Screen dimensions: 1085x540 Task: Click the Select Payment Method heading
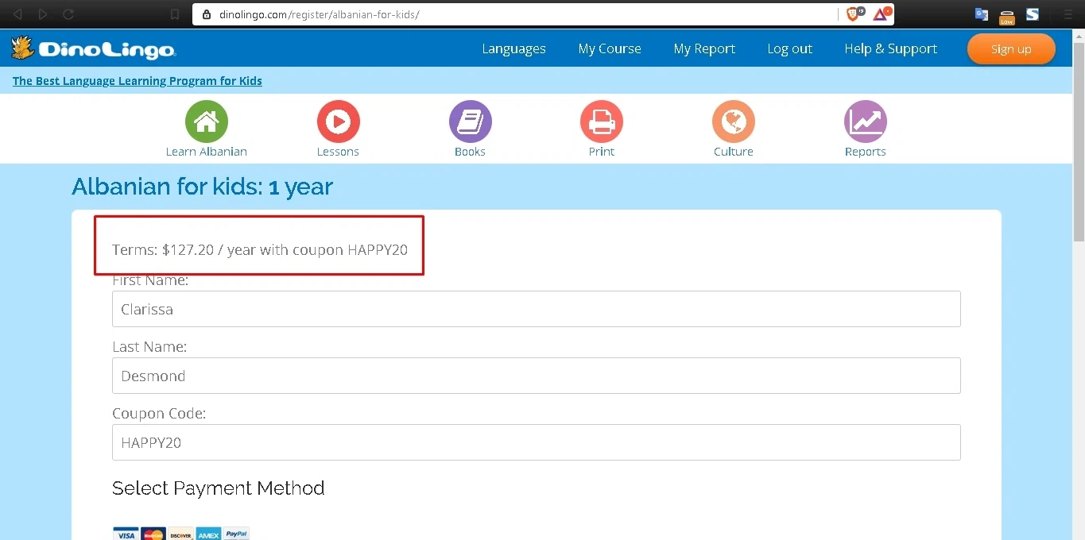click(219, 488)
